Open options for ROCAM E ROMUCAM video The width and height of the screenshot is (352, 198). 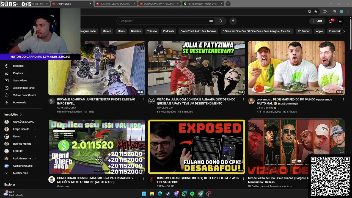pyautogui.click(x=144, y=100)
